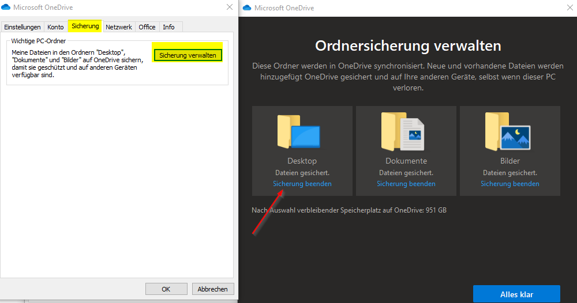Stop backup for Desktop folder
The height and width of the screenshot is (303, 577).
pyautogui.click(x=302, y=184)
